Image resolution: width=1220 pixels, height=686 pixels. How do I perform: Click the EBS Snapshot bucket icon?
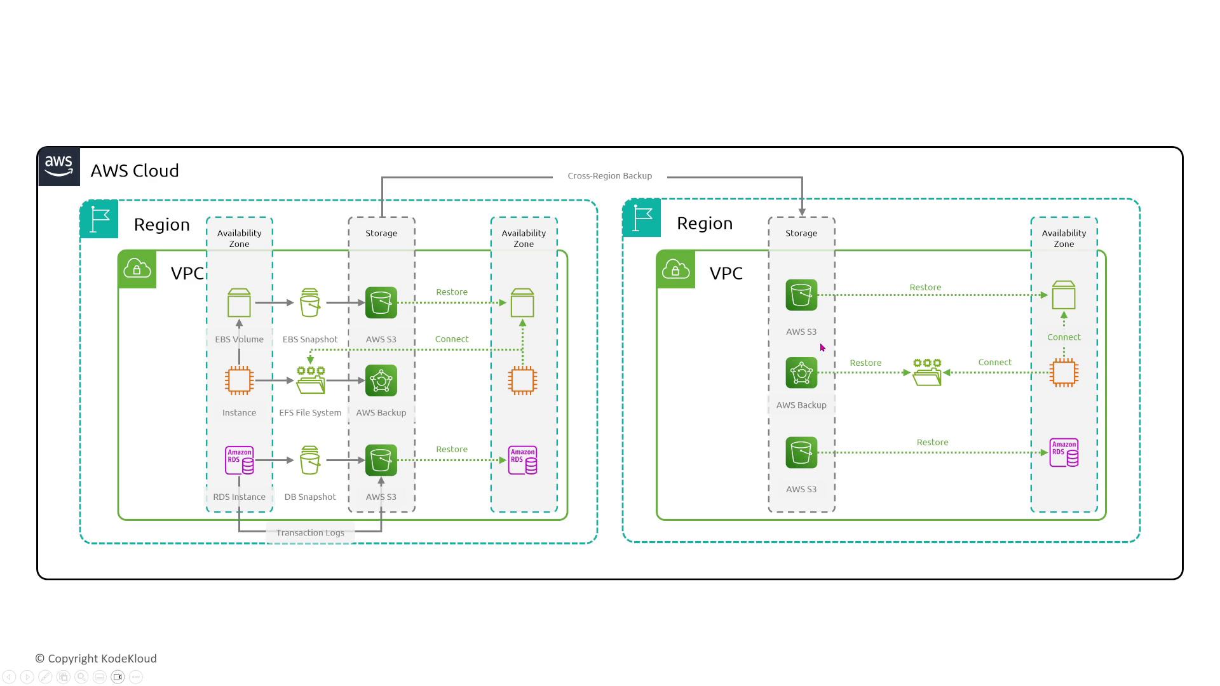(309, 303)
